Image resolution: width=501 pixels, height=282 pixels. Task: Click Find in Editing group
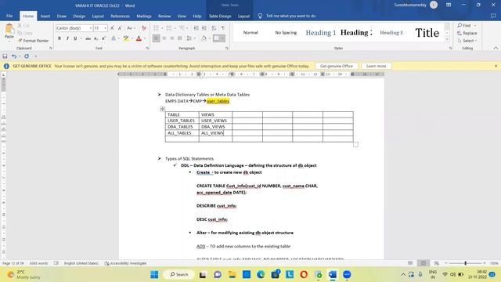464,25
